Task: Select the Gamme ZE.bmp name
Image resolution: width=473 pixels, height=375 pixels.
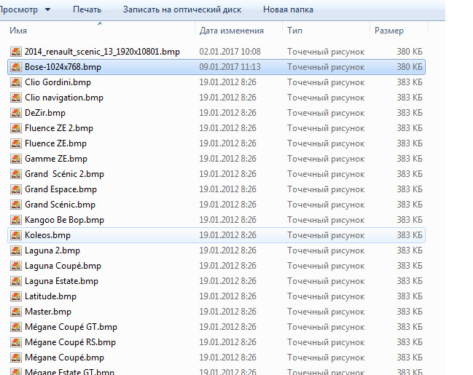Action: 56,159
